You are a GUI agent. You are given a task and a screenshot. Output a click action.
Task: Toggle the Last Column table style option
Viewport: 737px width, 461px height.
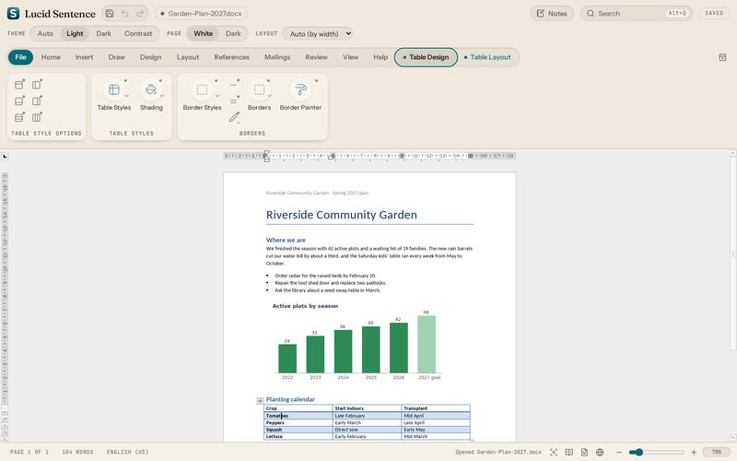click(x=37, y=101)
